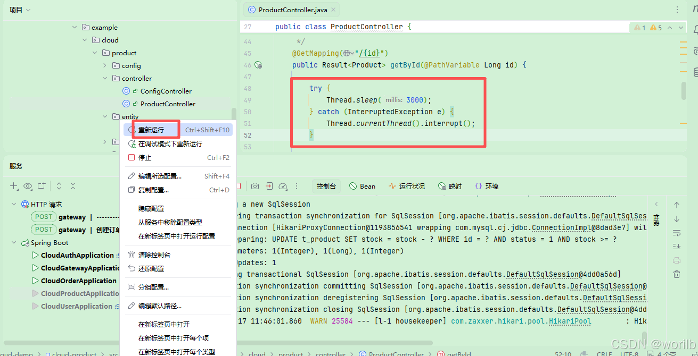Toggle soft-wrap in the console
The width and height of the screenshot is (698, 356).
(677, 233)
